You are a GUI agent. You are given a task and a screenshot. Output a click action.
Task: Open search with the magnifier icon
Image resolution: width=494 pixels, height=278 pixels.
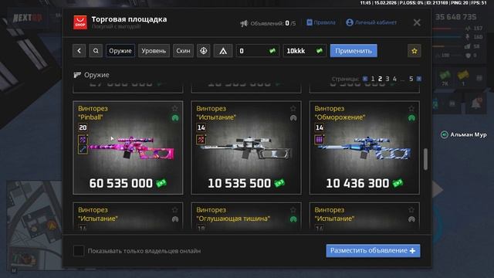tap(96, 51)
